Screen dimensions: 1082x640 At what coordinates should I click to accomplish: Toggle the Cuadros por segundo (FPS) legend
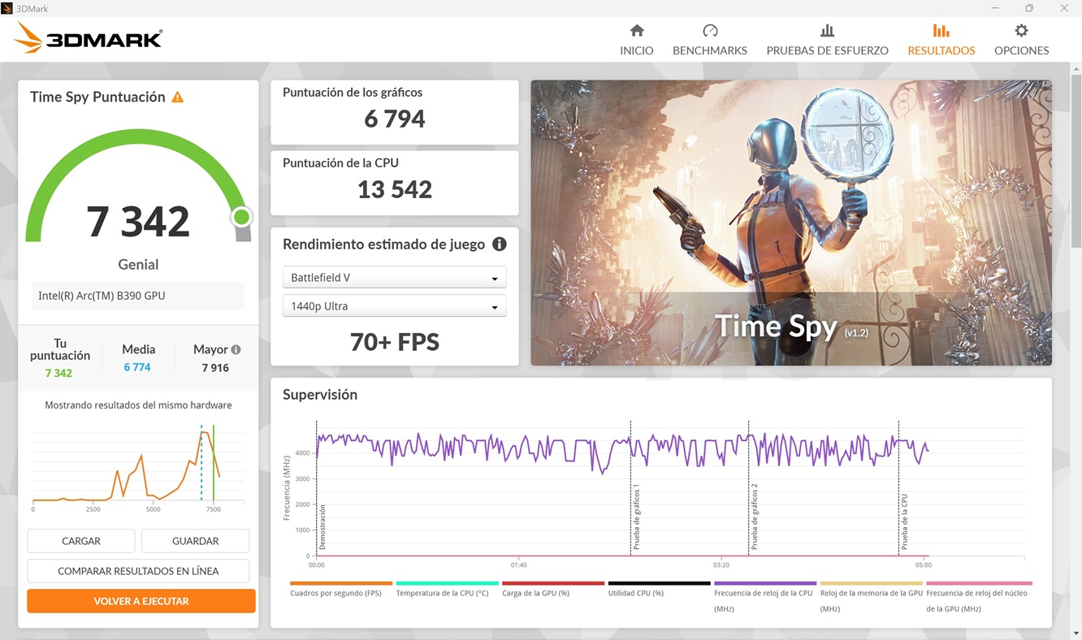click(340, 582)
